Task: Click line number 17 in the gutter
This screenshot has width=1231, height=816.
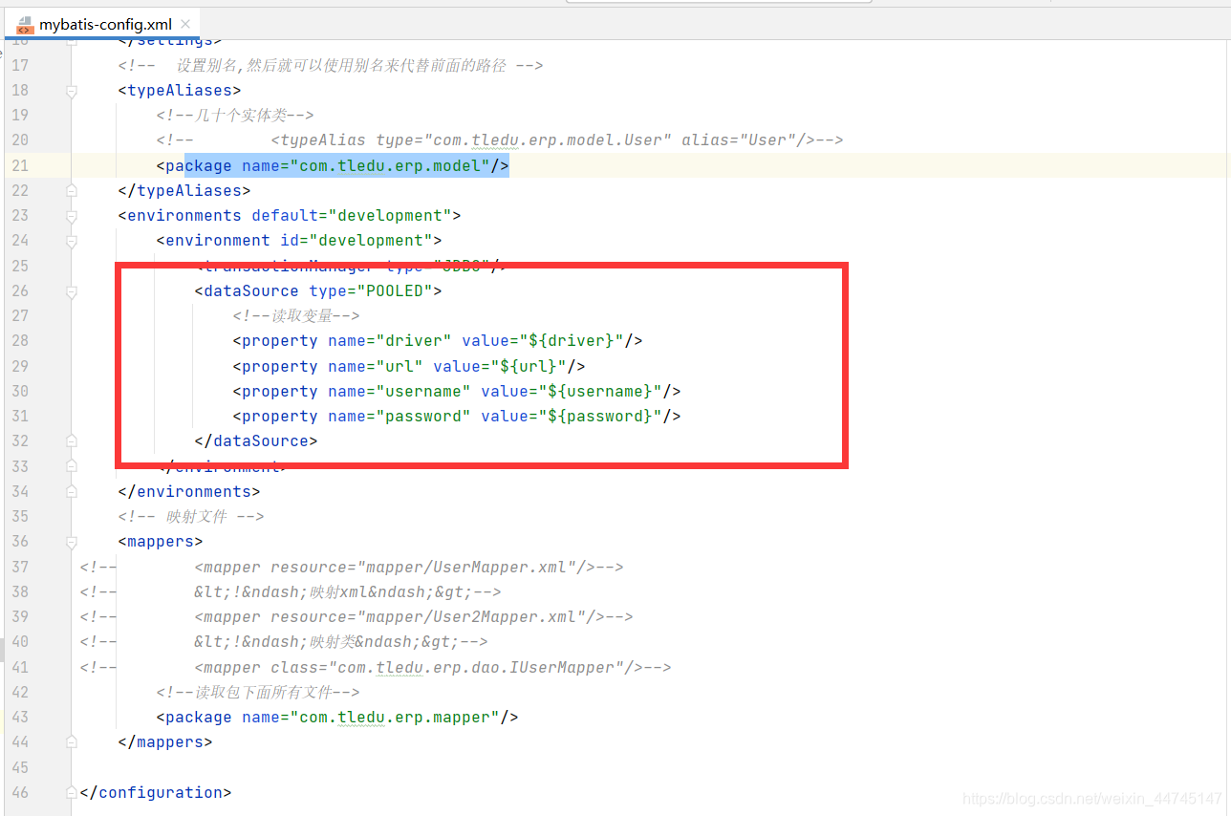Action: (x=20, y=65)
